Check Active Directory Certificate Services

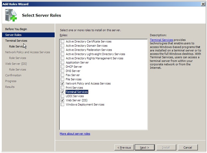tap(62, 41)
